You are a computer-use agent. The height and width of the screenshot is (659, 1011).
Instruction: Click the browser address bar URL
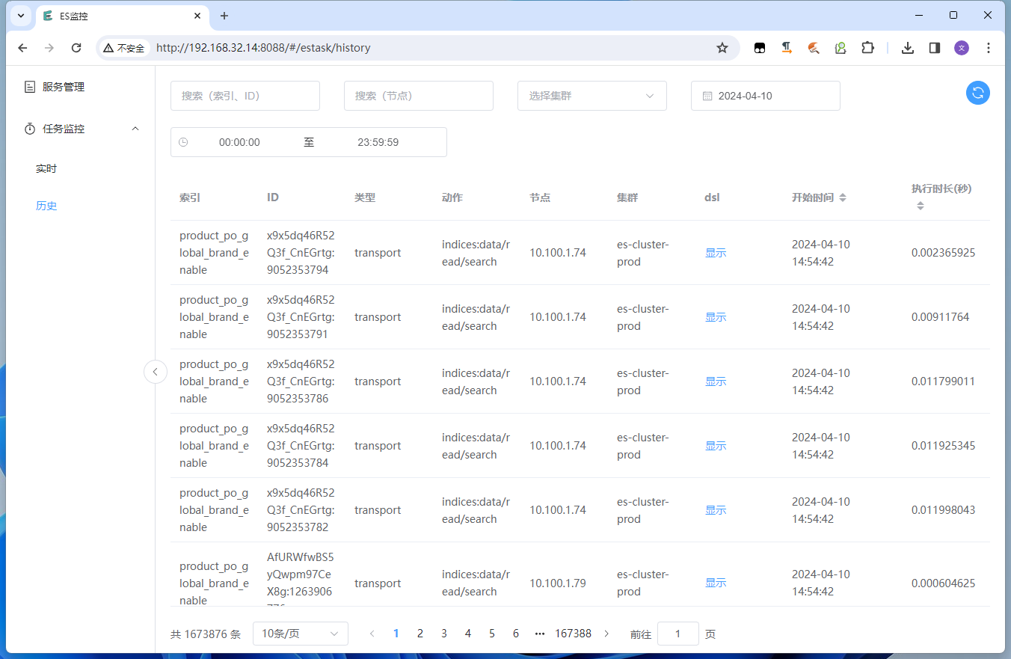pyautogui.click(x=263, y=48)
